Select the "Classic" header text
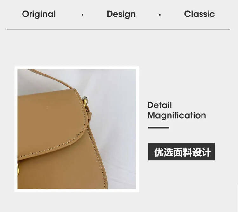Viewport: 238px width, 212px height. pos(199,14)
